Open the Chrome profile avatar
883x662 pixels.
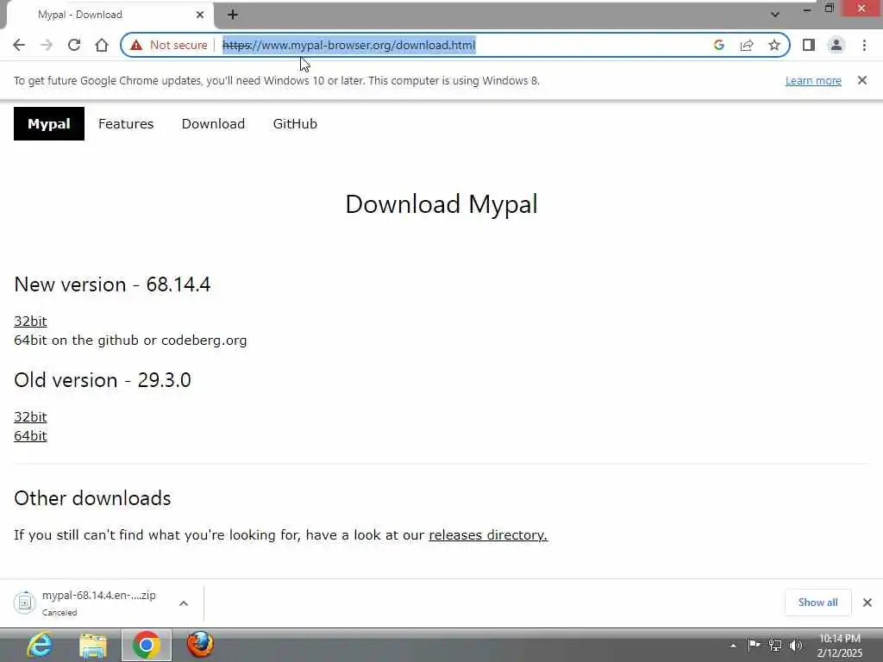[836, 45]
